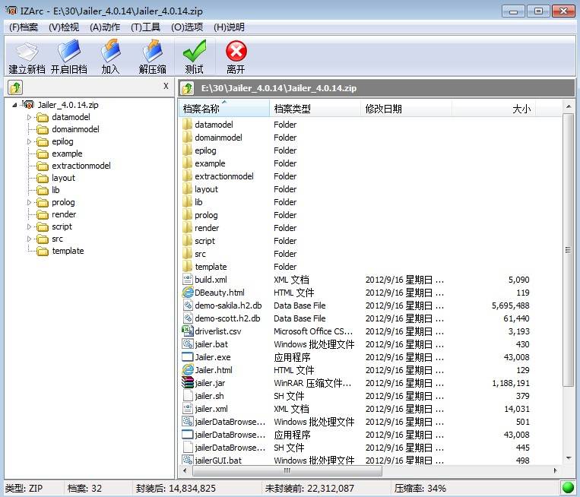Viewport: 580px width, 497px height.
Task: Expand the prolog folder tree node
Action: (x=30, y=202)
